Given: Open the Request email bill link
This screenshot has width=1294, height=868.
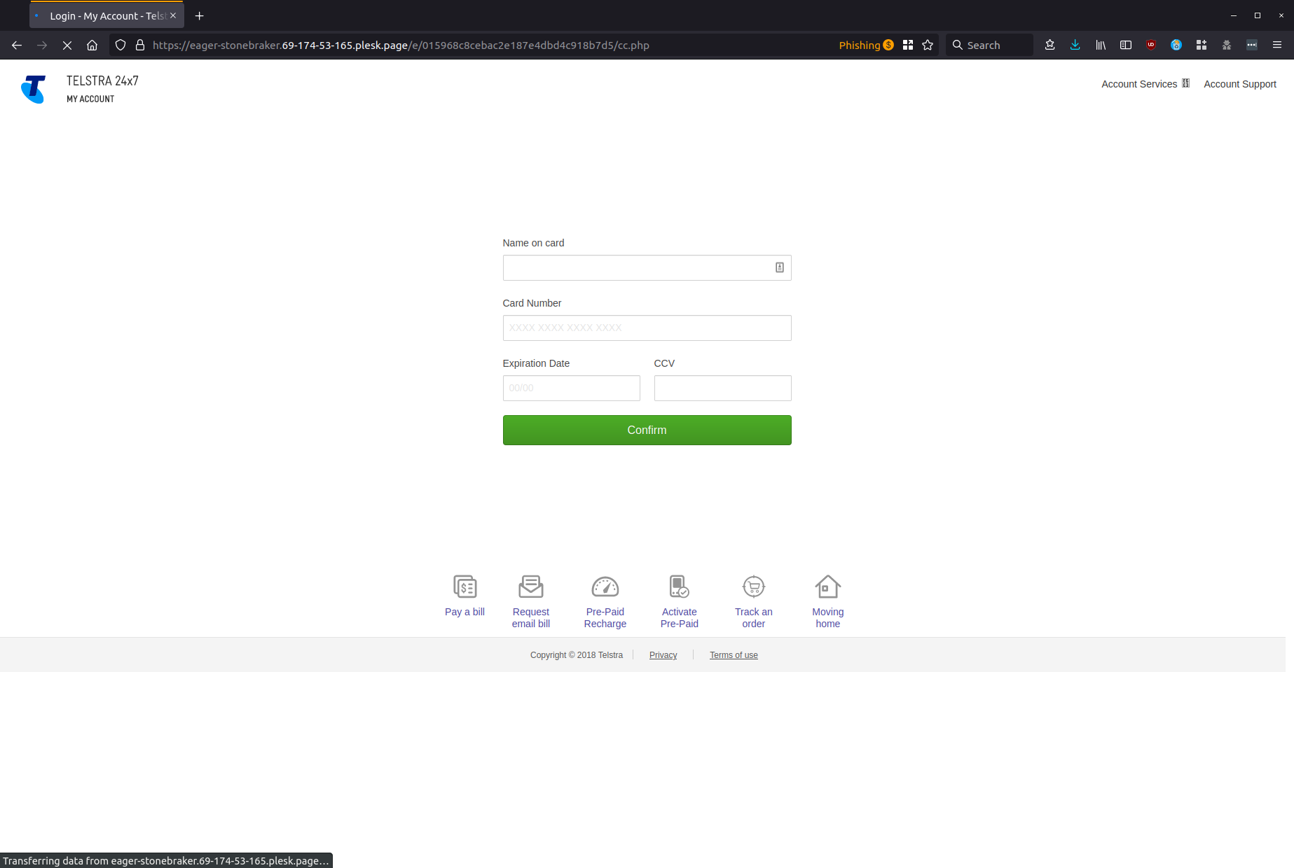Looking at the screenshot, I should (531, 617).
